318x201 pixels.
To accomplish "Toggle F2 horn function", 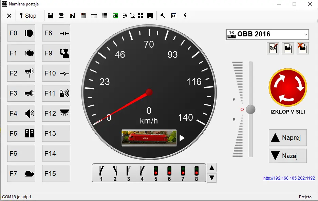I will (21, 73).
